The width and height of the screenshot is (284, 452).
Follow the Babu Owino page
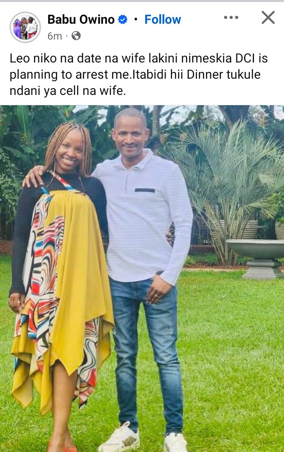[163, 20]
